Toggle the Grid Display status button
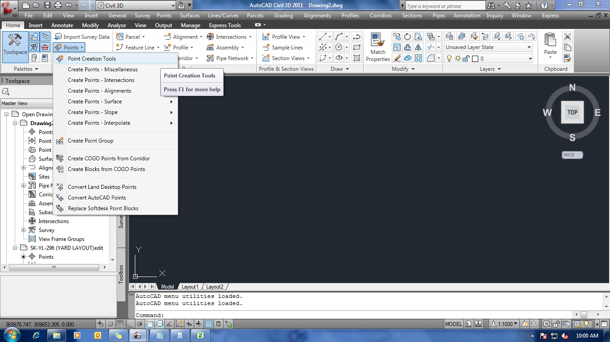This screenshot has width=610, height=342. pyautogui.click(x=120, y=324)
